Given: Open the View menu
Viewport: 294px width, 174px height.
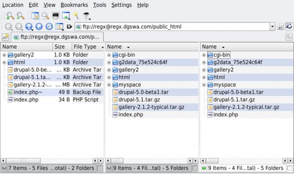Looking at the screenshot, I should coord(50,5).
